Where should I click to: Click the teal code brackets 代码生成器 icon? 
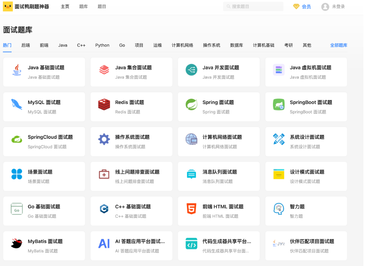tap(192, 244)
